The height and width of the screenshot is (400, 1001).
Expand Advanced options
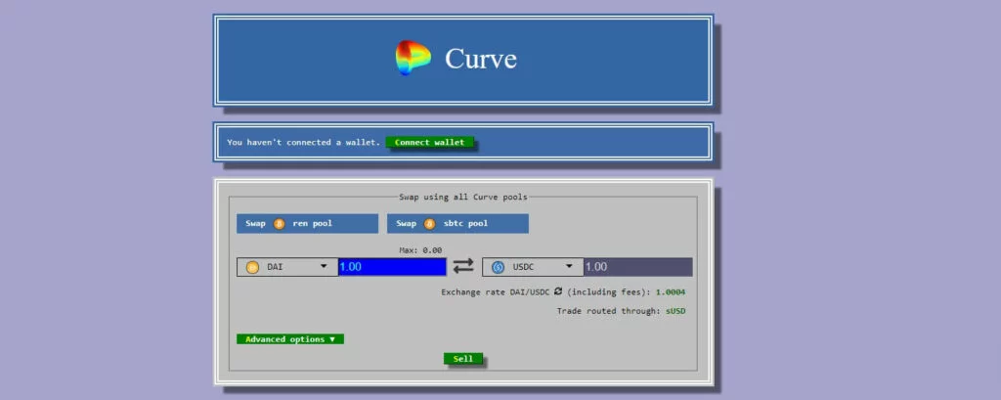pyautogui.click(x=289, y=339)
